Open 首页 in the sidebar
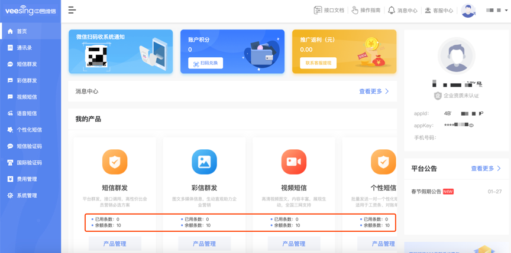511x253 pixels. pyautogui.click(x=30, y=31)
